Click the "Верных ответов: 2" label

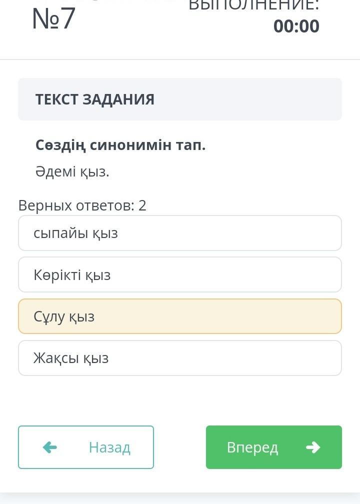82,205
